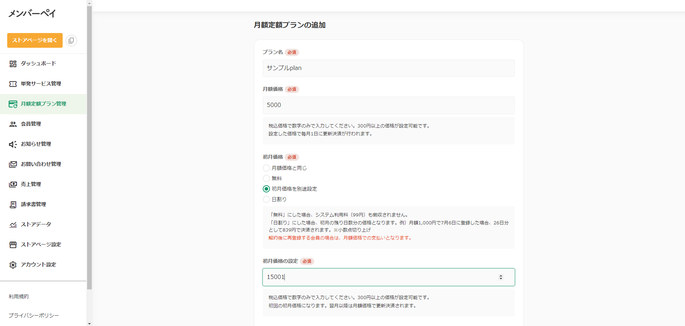
Task: Click the chart icon for ストアデータ
Action: click(13, 225)
